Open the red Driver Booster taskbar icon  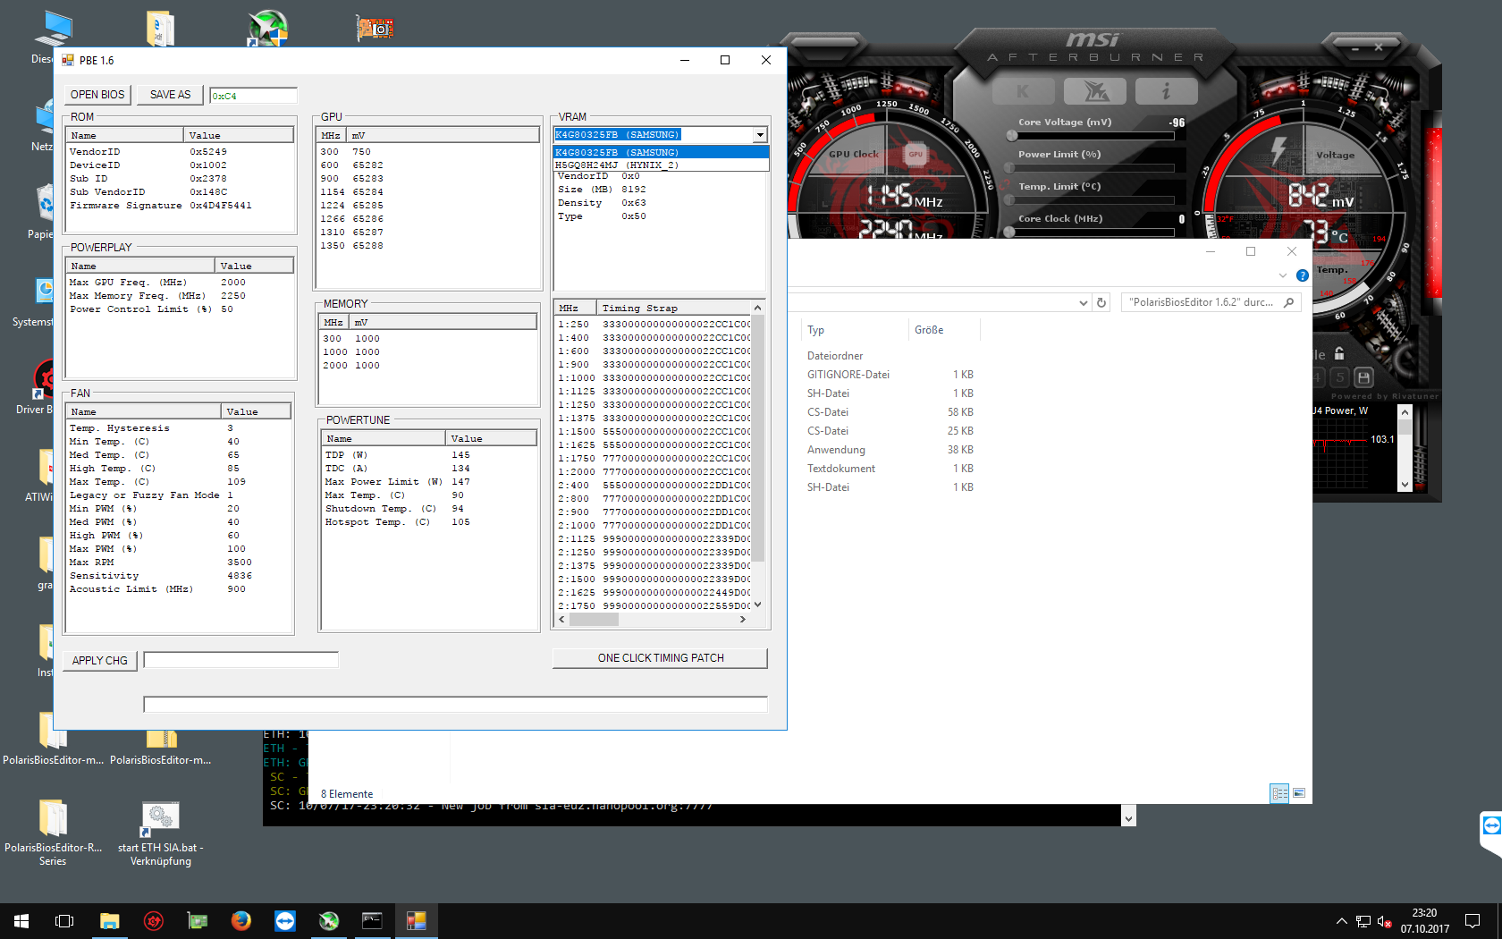pyautogui.click(x=154, y=921)
